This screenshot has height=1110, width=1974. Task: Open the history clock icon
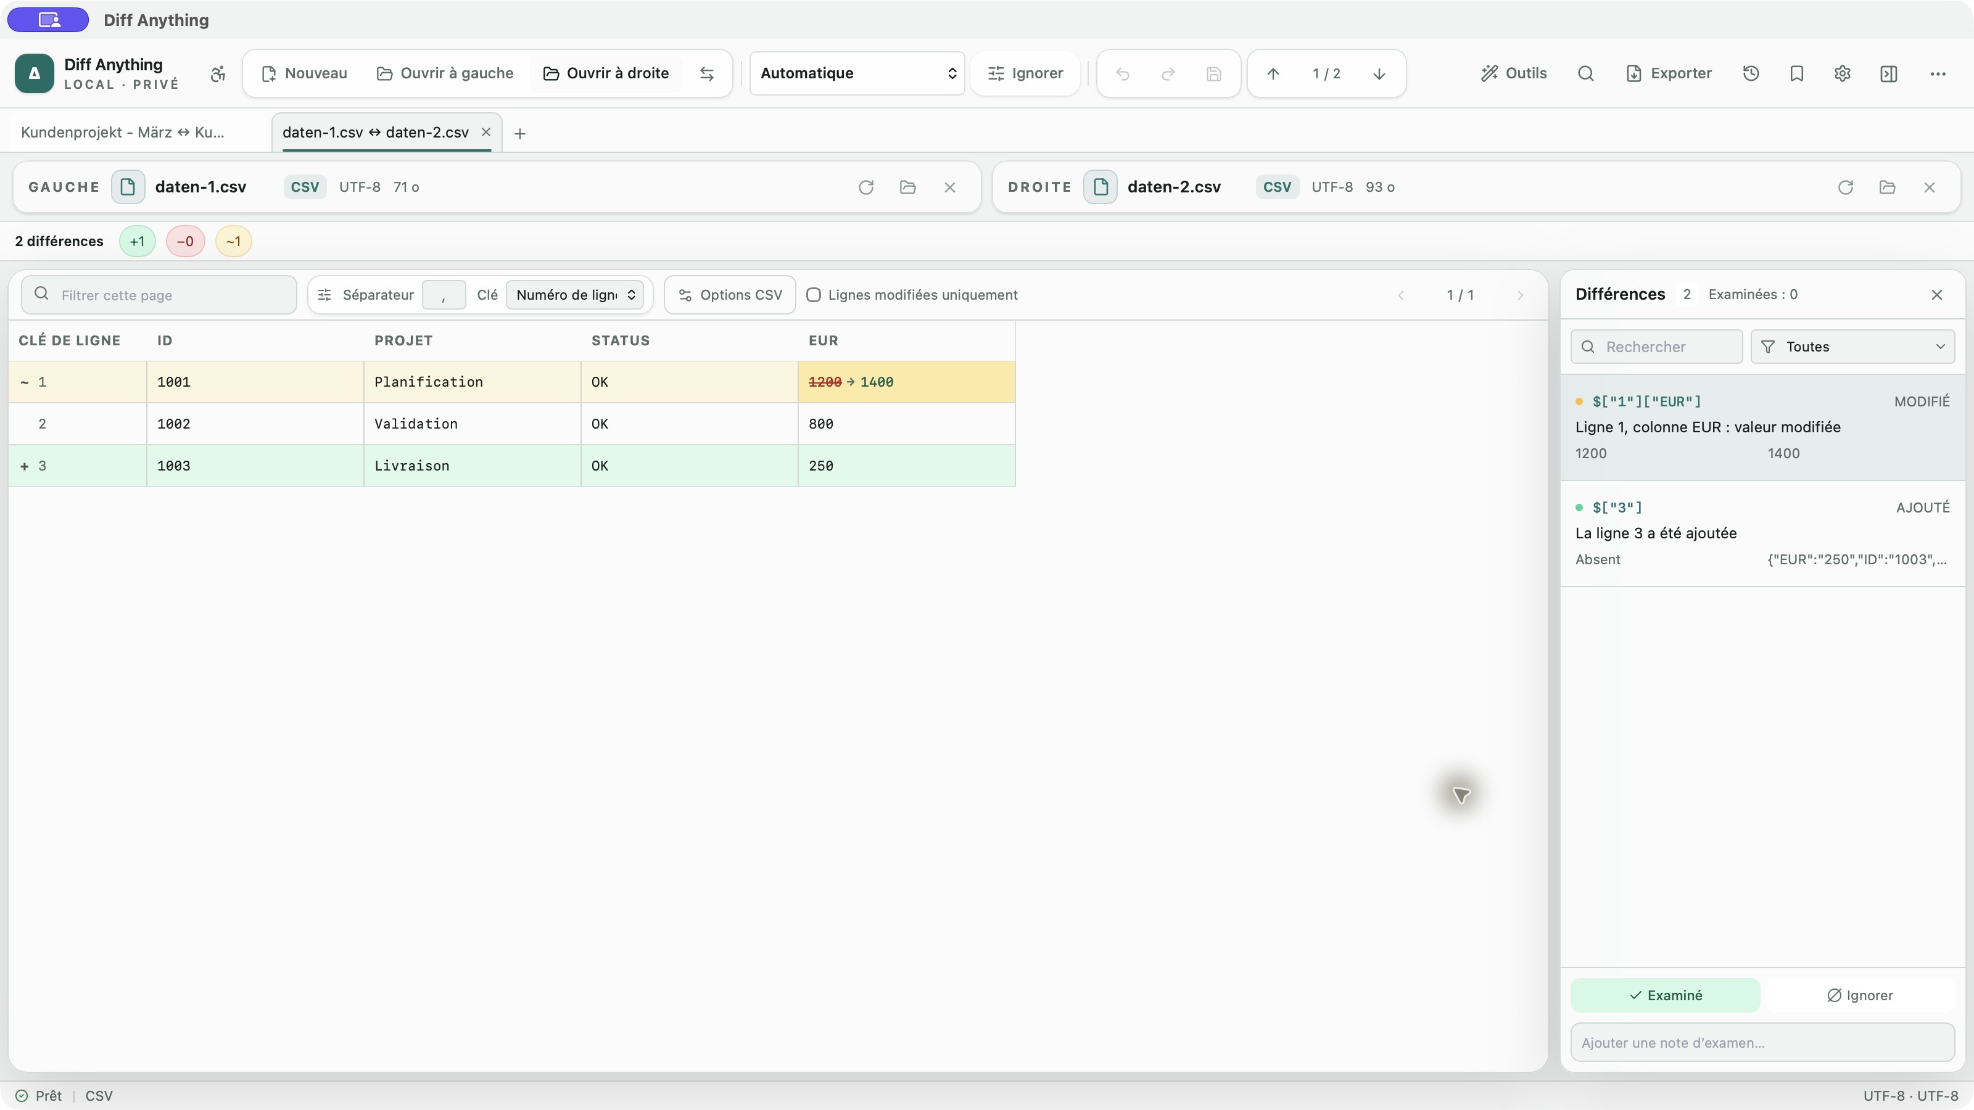[1750, 73]
